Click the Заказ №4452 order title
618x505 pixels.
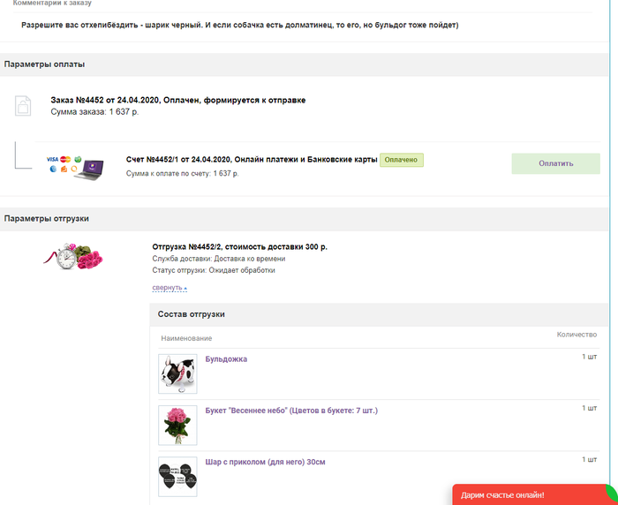point(177,101)
